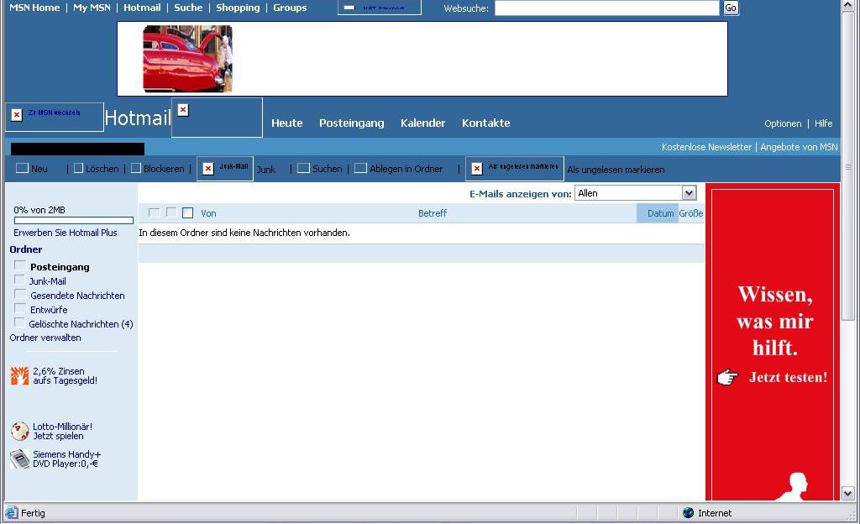
Task: Click the Entwürfe folder icon
Action: click(20, 308)
